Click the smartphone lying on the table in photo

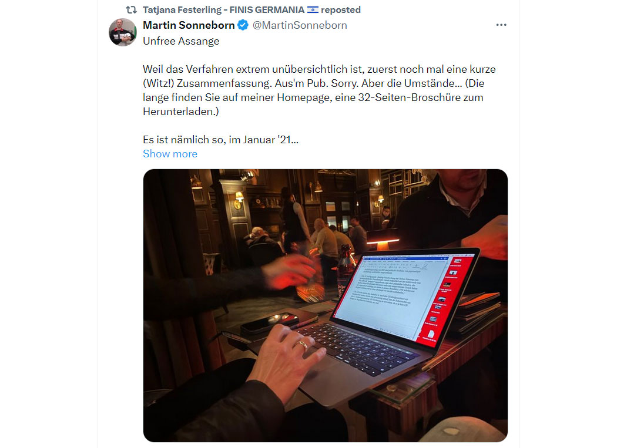pos(270,322)
